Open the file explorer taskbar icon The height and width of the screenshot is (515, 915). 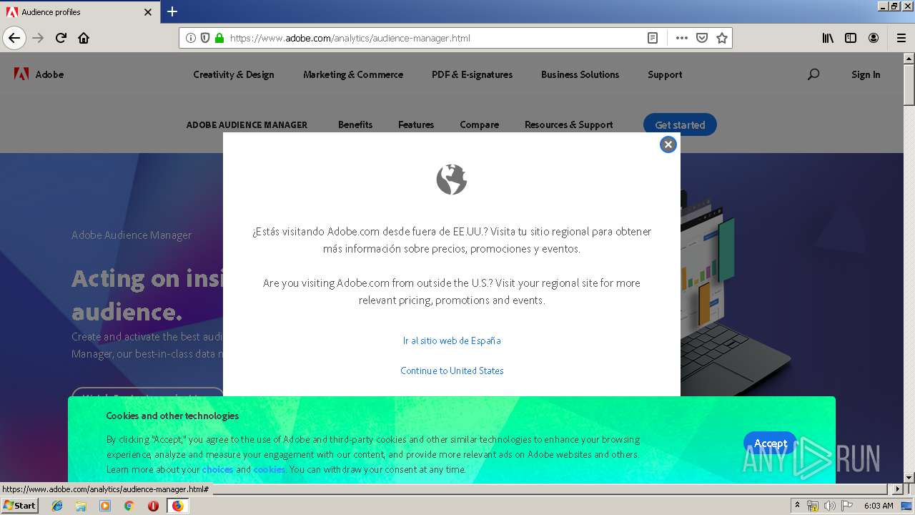point(81,506)
